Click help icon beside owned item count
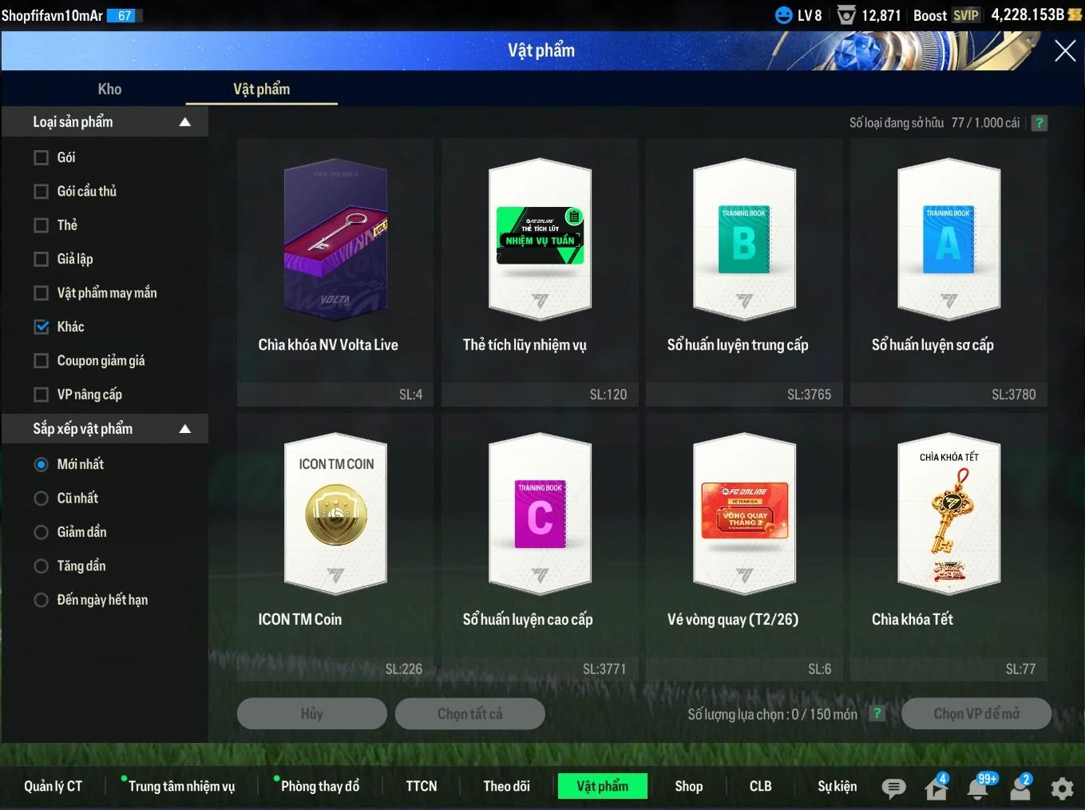1085x810 pixels. point(1039,123)
